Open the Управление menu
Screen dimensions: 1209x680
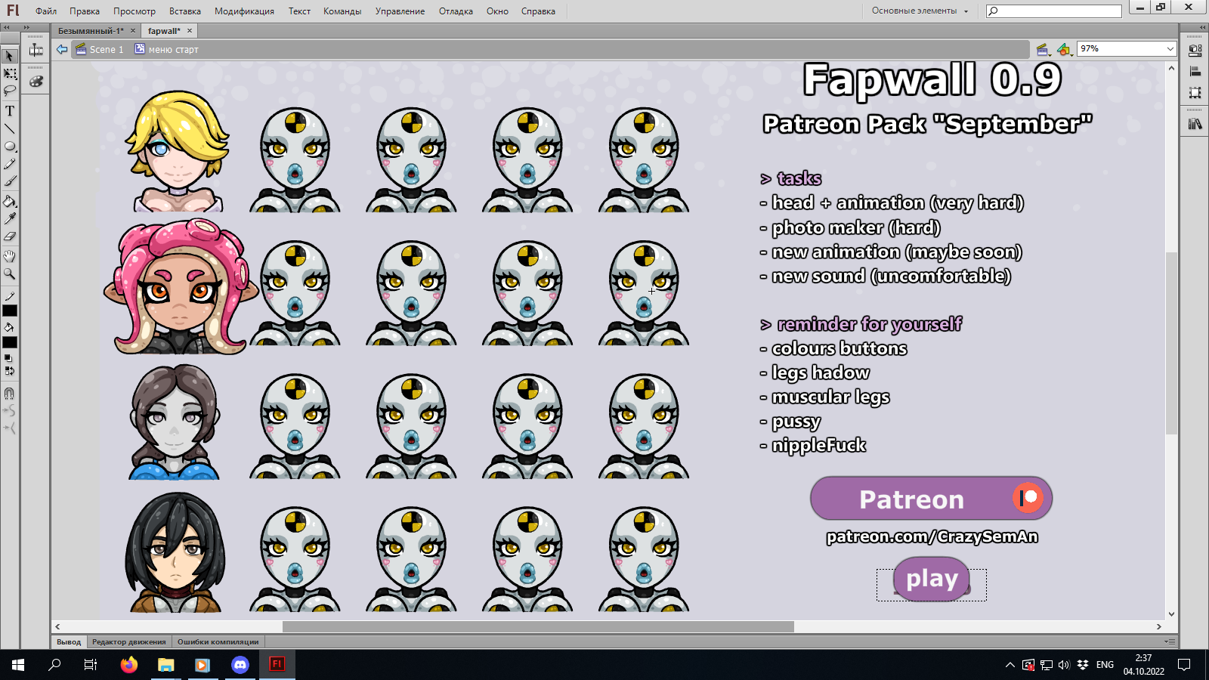coord(400,11)
